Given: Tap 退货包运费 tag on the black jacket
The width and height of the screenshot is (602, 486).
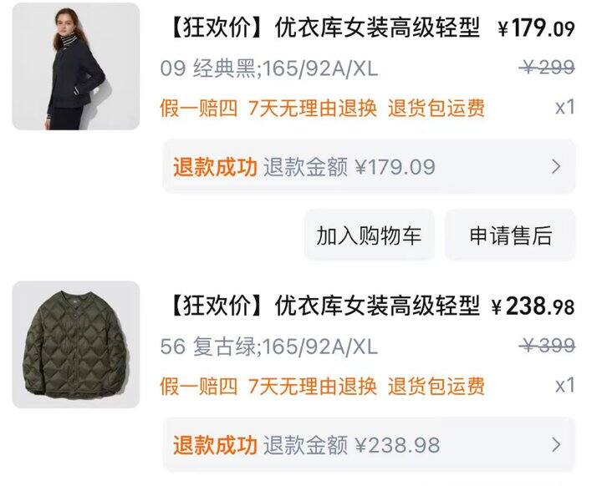Looking at the screenshot, I should pyautogui.click(x=436, y=108).
